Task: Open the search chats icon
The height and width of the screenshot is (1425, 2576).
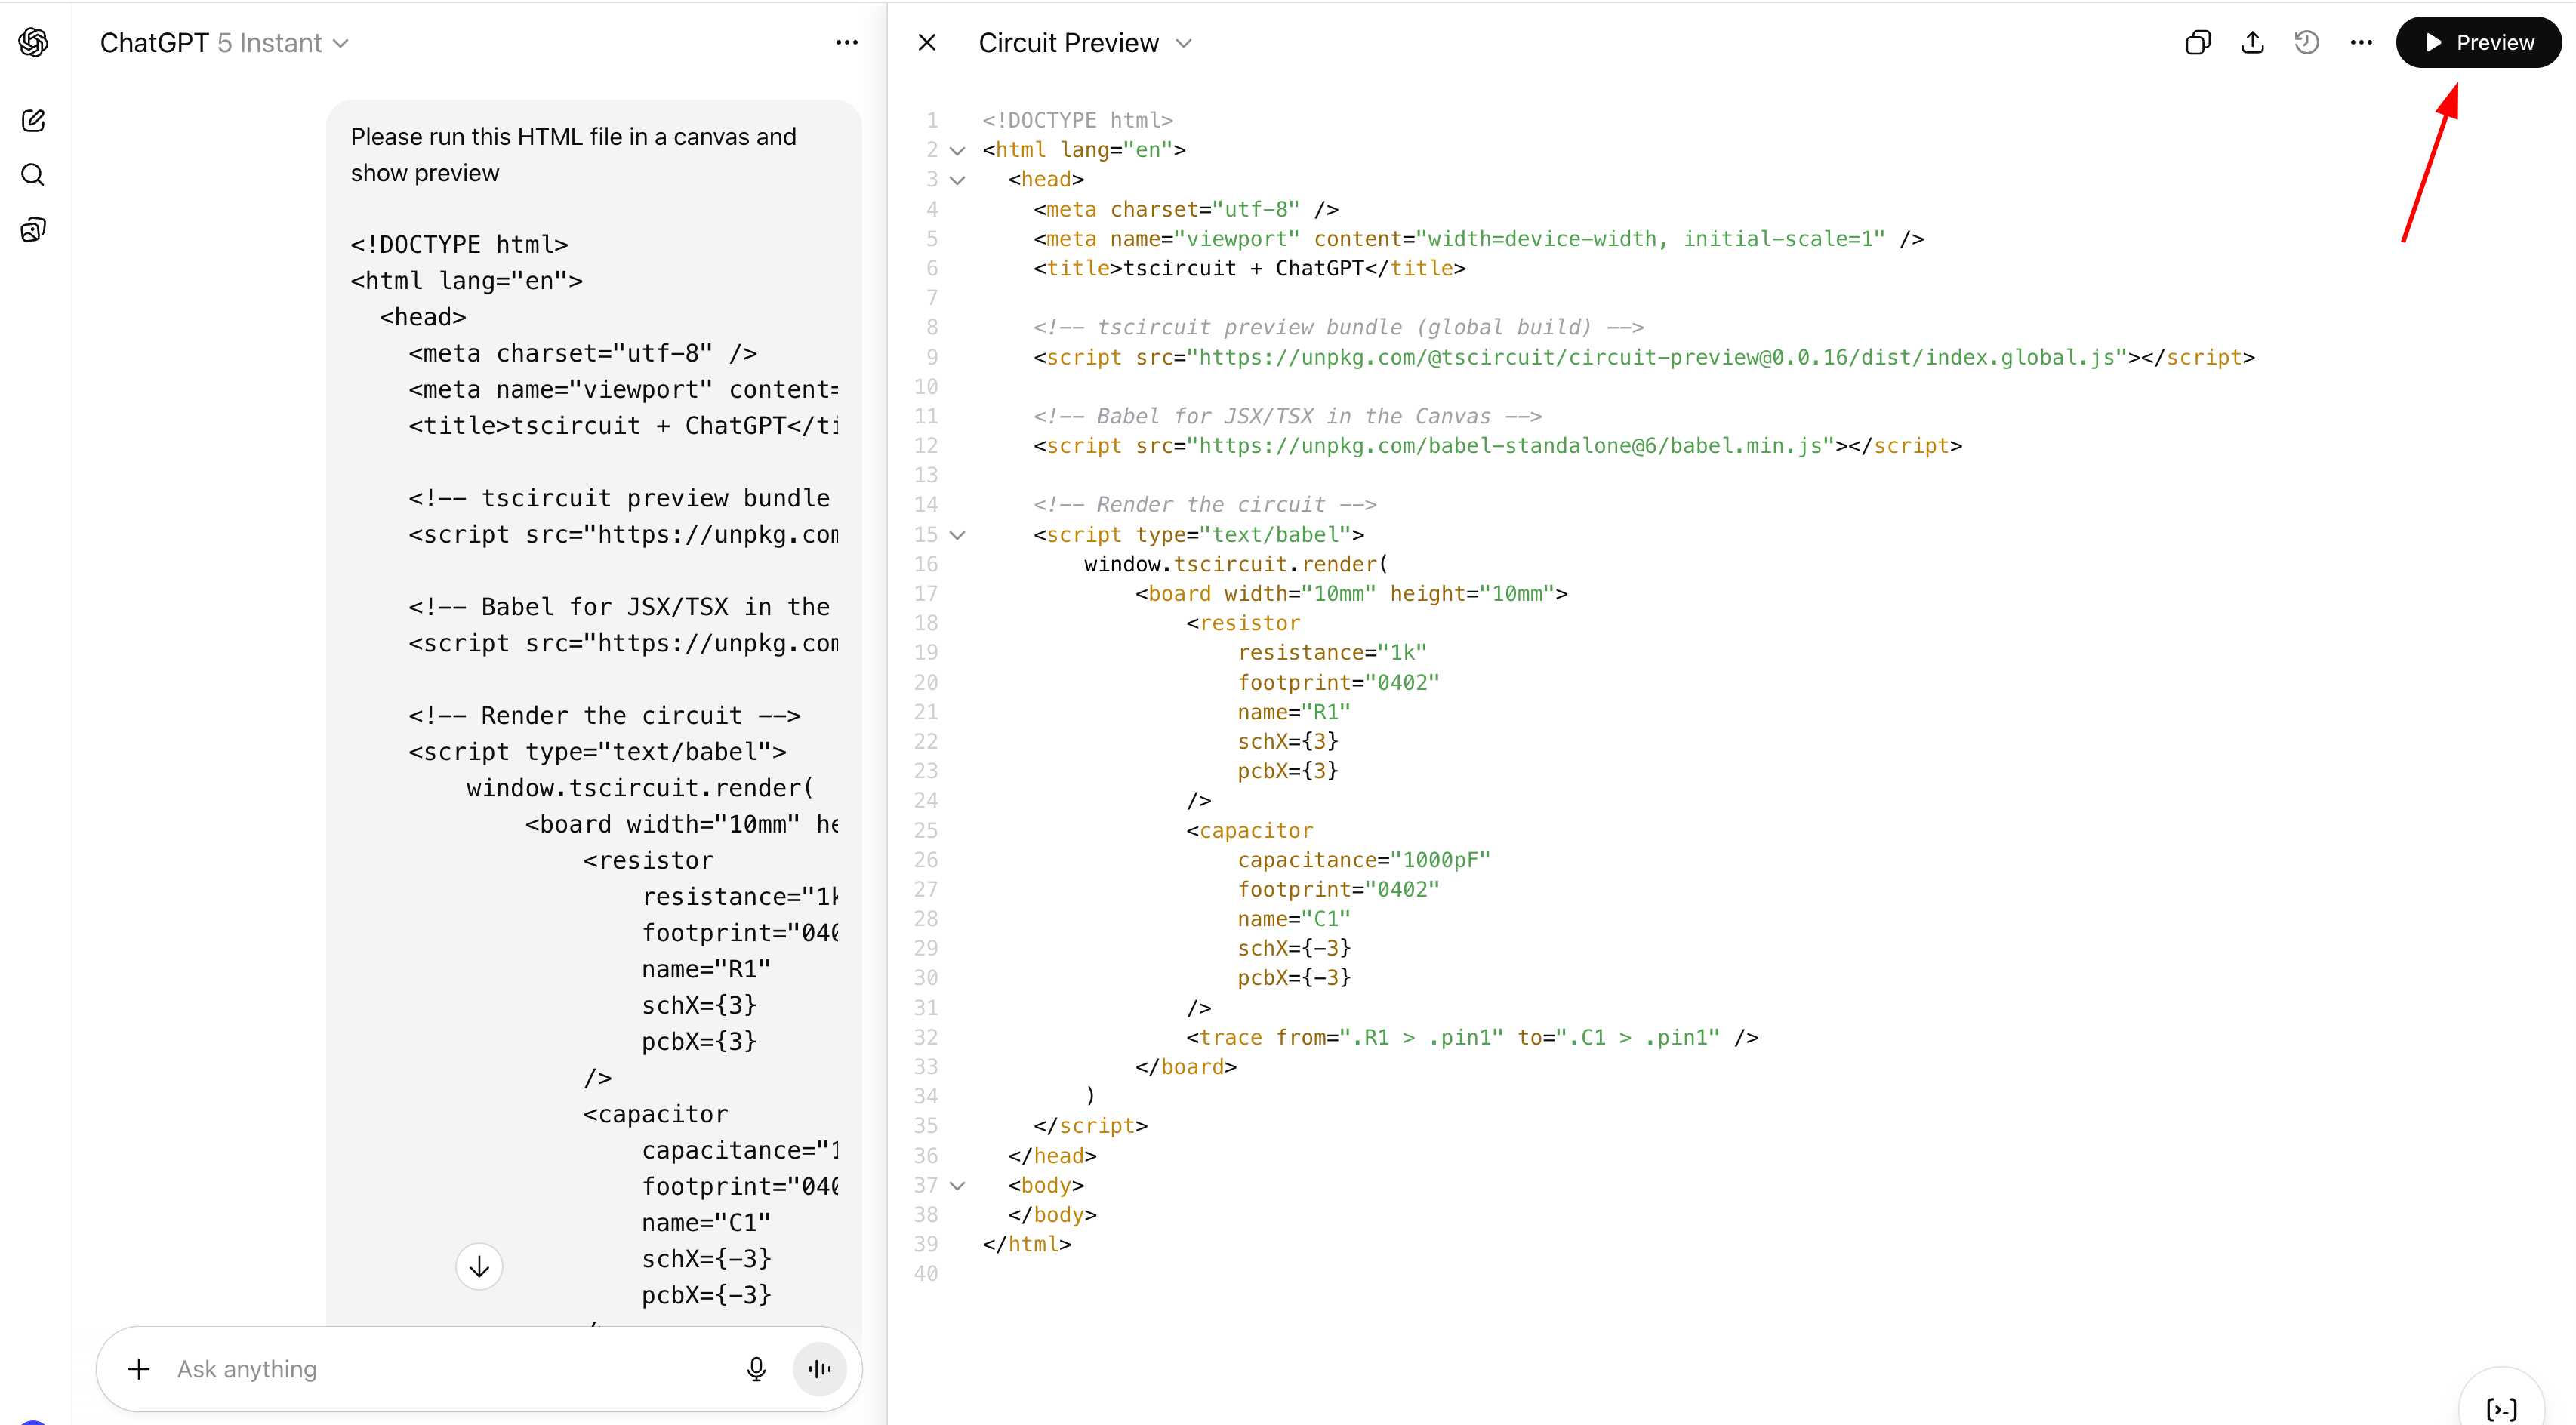Action: pyautogui.click(x=33, y=175)
